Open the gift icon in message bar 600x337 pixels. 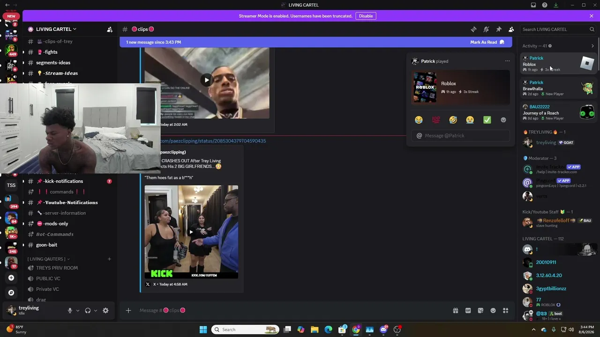[455, 310]
